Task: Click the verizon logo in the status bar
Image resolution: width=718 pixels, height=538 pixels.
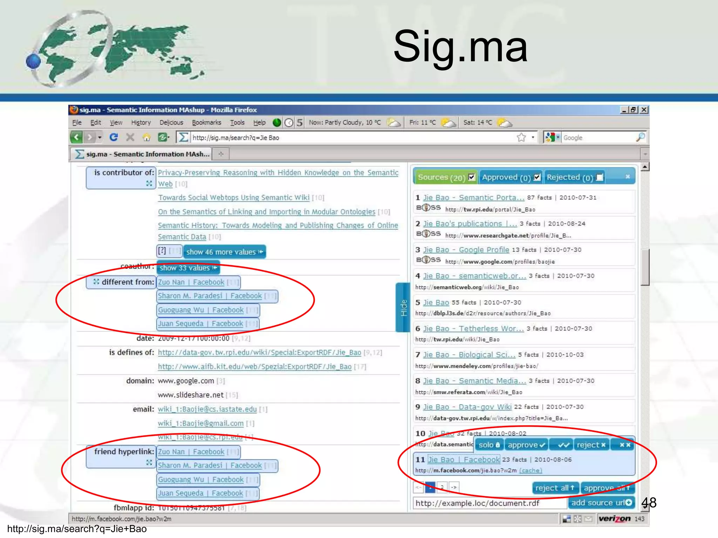Action: click(614, 519)
